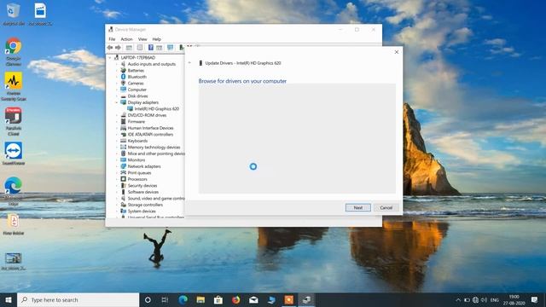Expand the Audio inputs and outputs node
This screenshot has height=307, width=546.
(117, 64)
